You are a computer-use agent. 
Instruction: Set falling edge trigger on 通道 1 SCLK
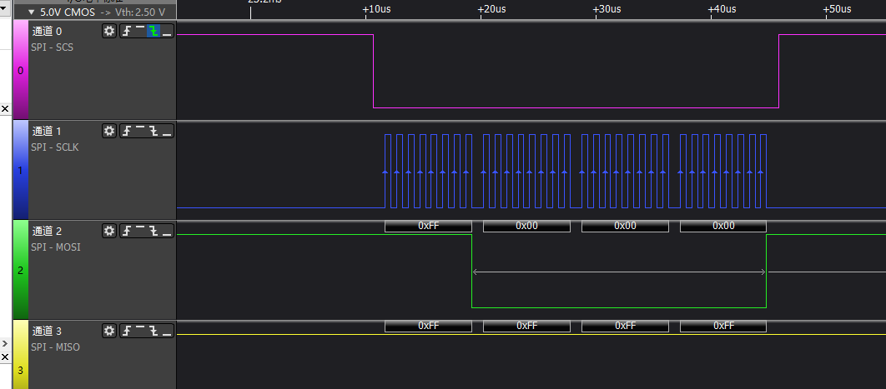(154, 131)
